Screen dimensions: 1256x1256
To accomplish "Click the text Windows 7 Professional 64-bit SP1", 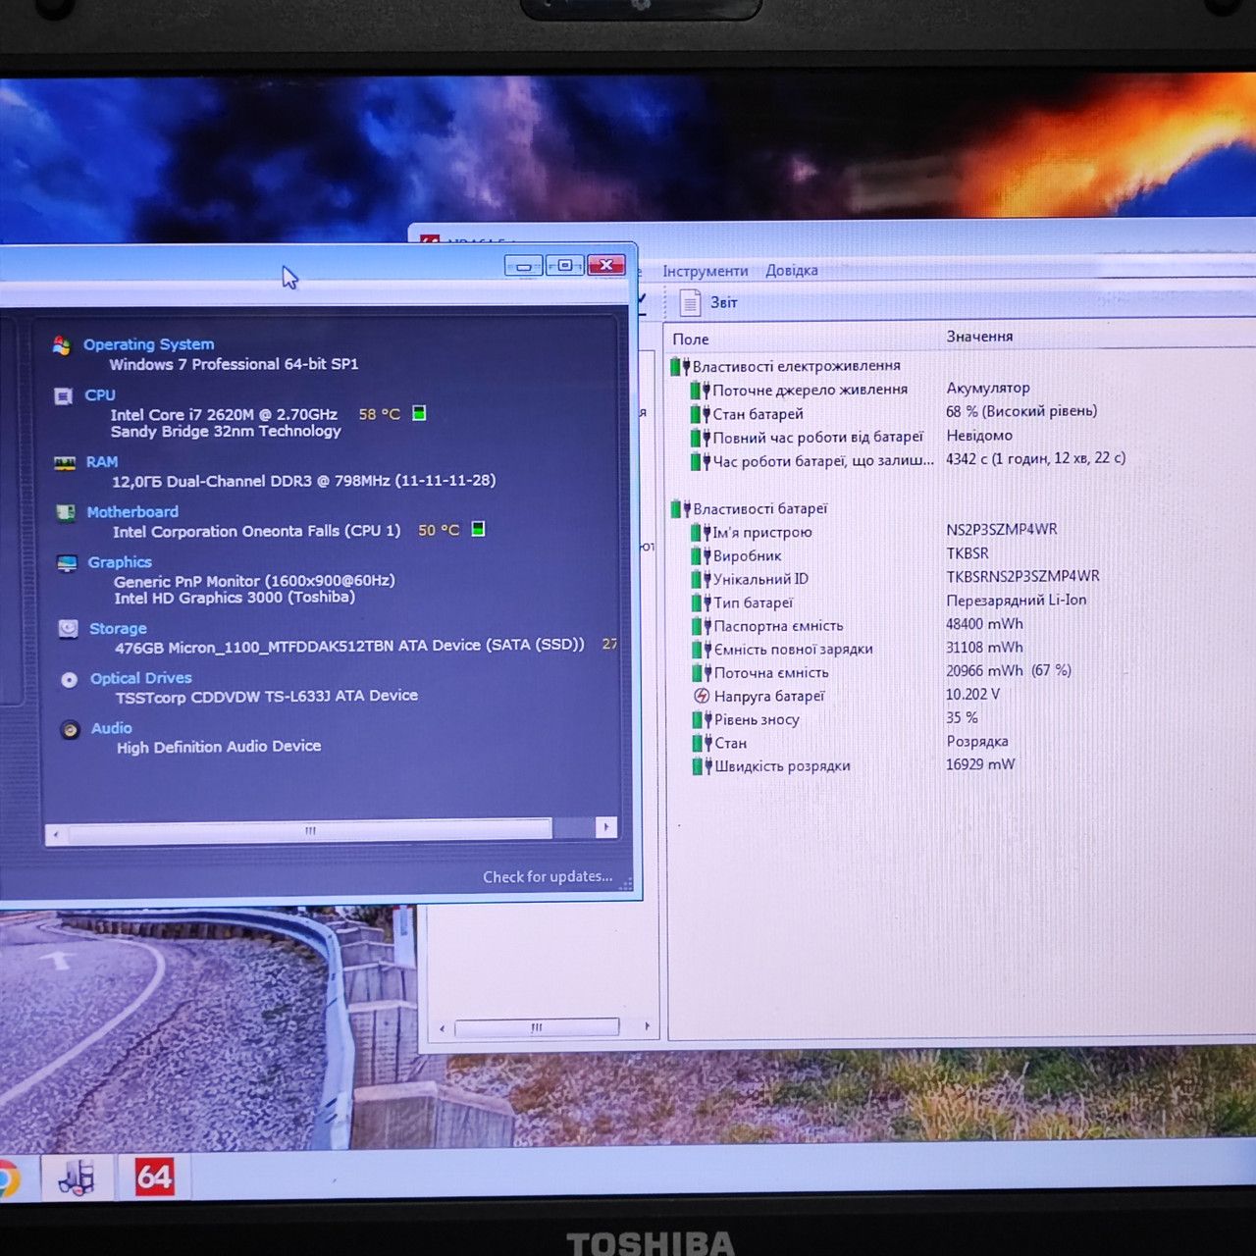I will [x=234, y=364].
